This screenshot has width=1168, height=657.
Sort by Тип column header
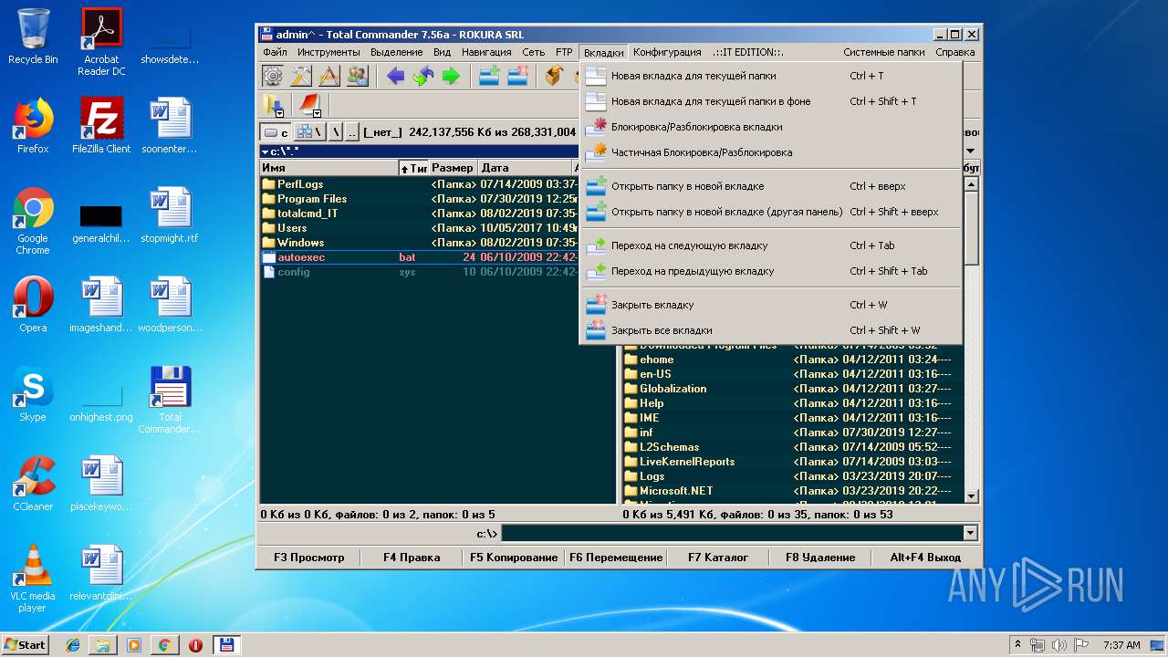click(413, 168)
